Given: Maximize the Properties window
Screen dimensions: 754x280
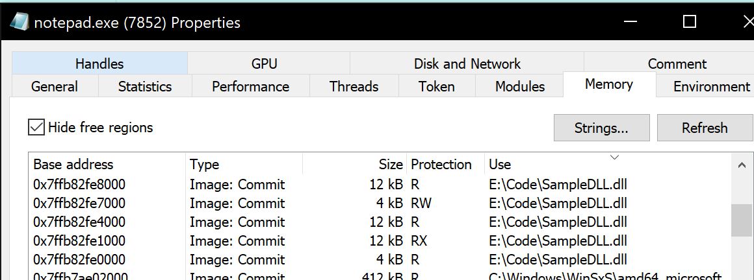Looking at the screenshot, I should click(x=690, y=22).
